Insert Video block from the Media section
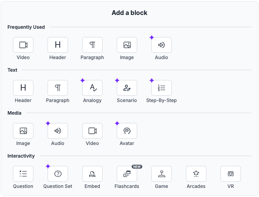259x197 pixels. click(x=92, y=131)
